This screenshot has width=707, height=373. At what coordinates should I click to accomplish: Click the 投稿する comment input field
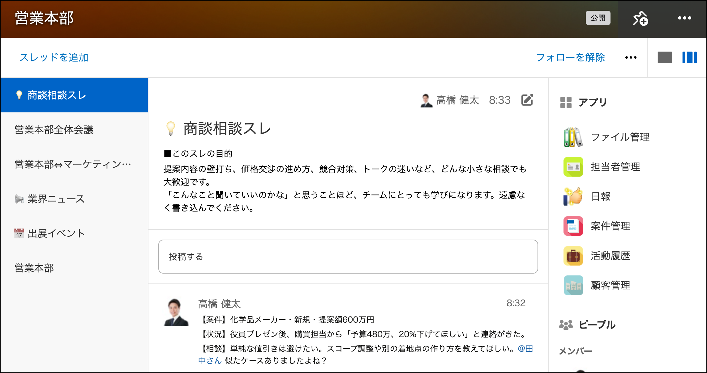coord(348,257)
